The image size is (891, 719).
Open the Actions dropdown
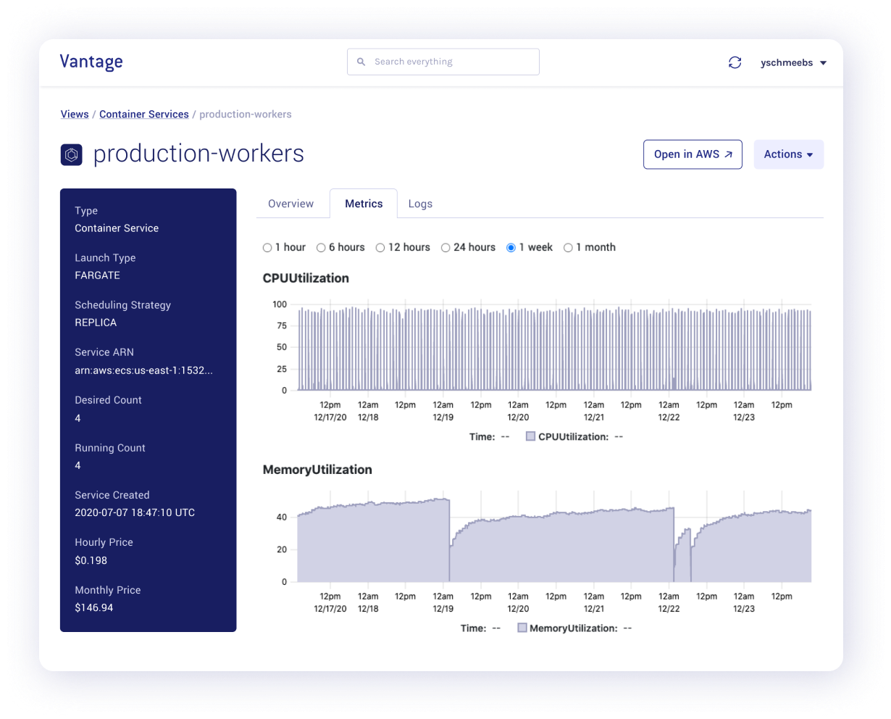(x=788, y=154)
